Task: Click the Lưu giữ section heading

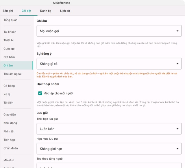Action: [42, 113]
